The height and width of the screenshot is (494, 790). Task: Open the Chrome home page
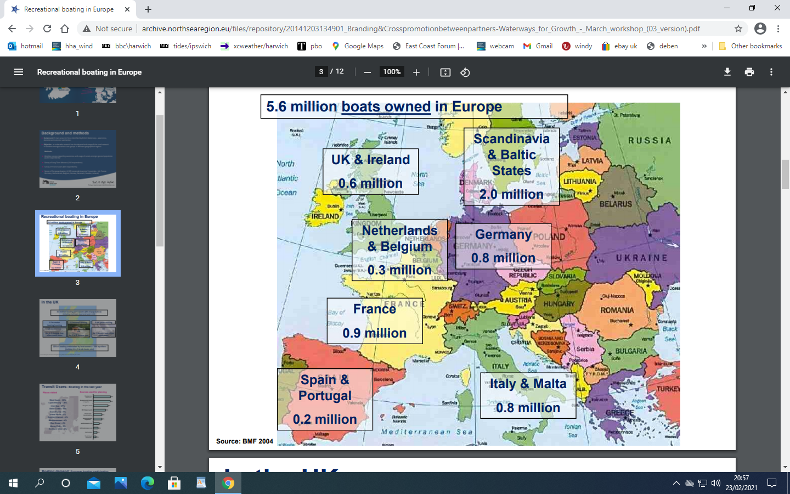(65, 29)
